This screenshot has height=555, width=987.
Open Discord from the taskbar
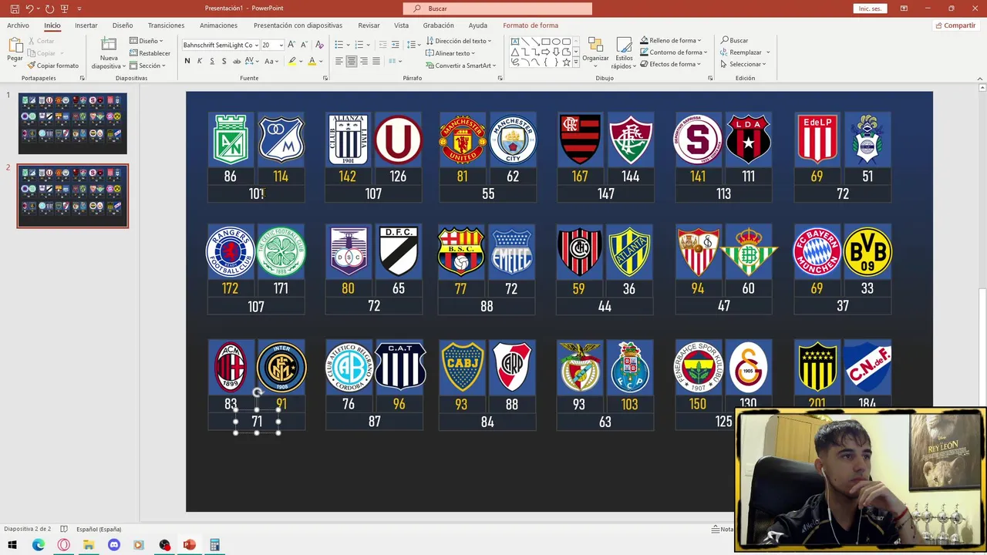click(x=114, y=545)
